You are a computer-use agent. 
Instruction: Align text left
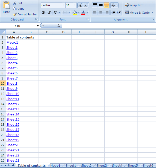tap(95, 13)
